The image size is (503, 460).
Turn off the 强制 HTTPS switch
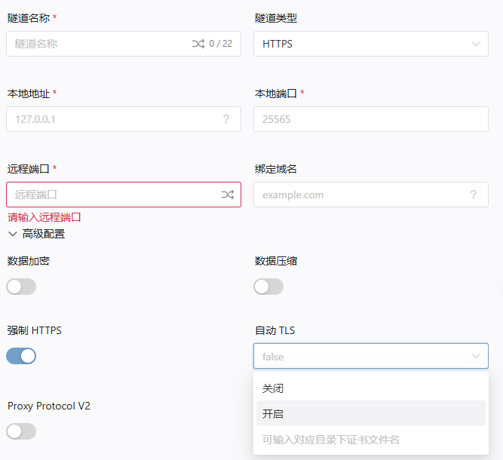point(21,356)
